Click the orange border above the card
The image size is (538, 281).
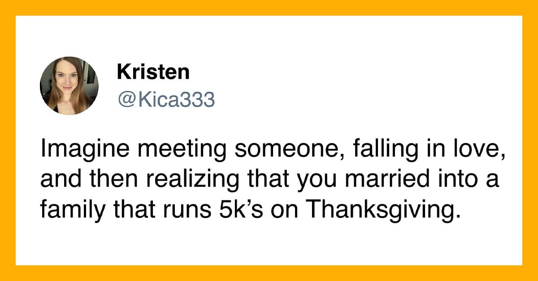269,8
